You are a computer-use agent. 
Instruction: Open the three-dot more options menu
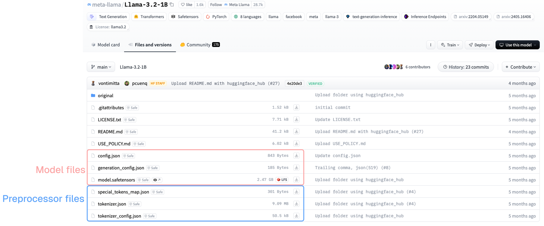pyautogui.click(x=430, y=45)
